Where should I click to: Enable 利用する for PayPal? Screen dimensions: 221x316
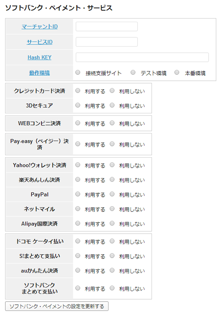(x=78, y=194)
